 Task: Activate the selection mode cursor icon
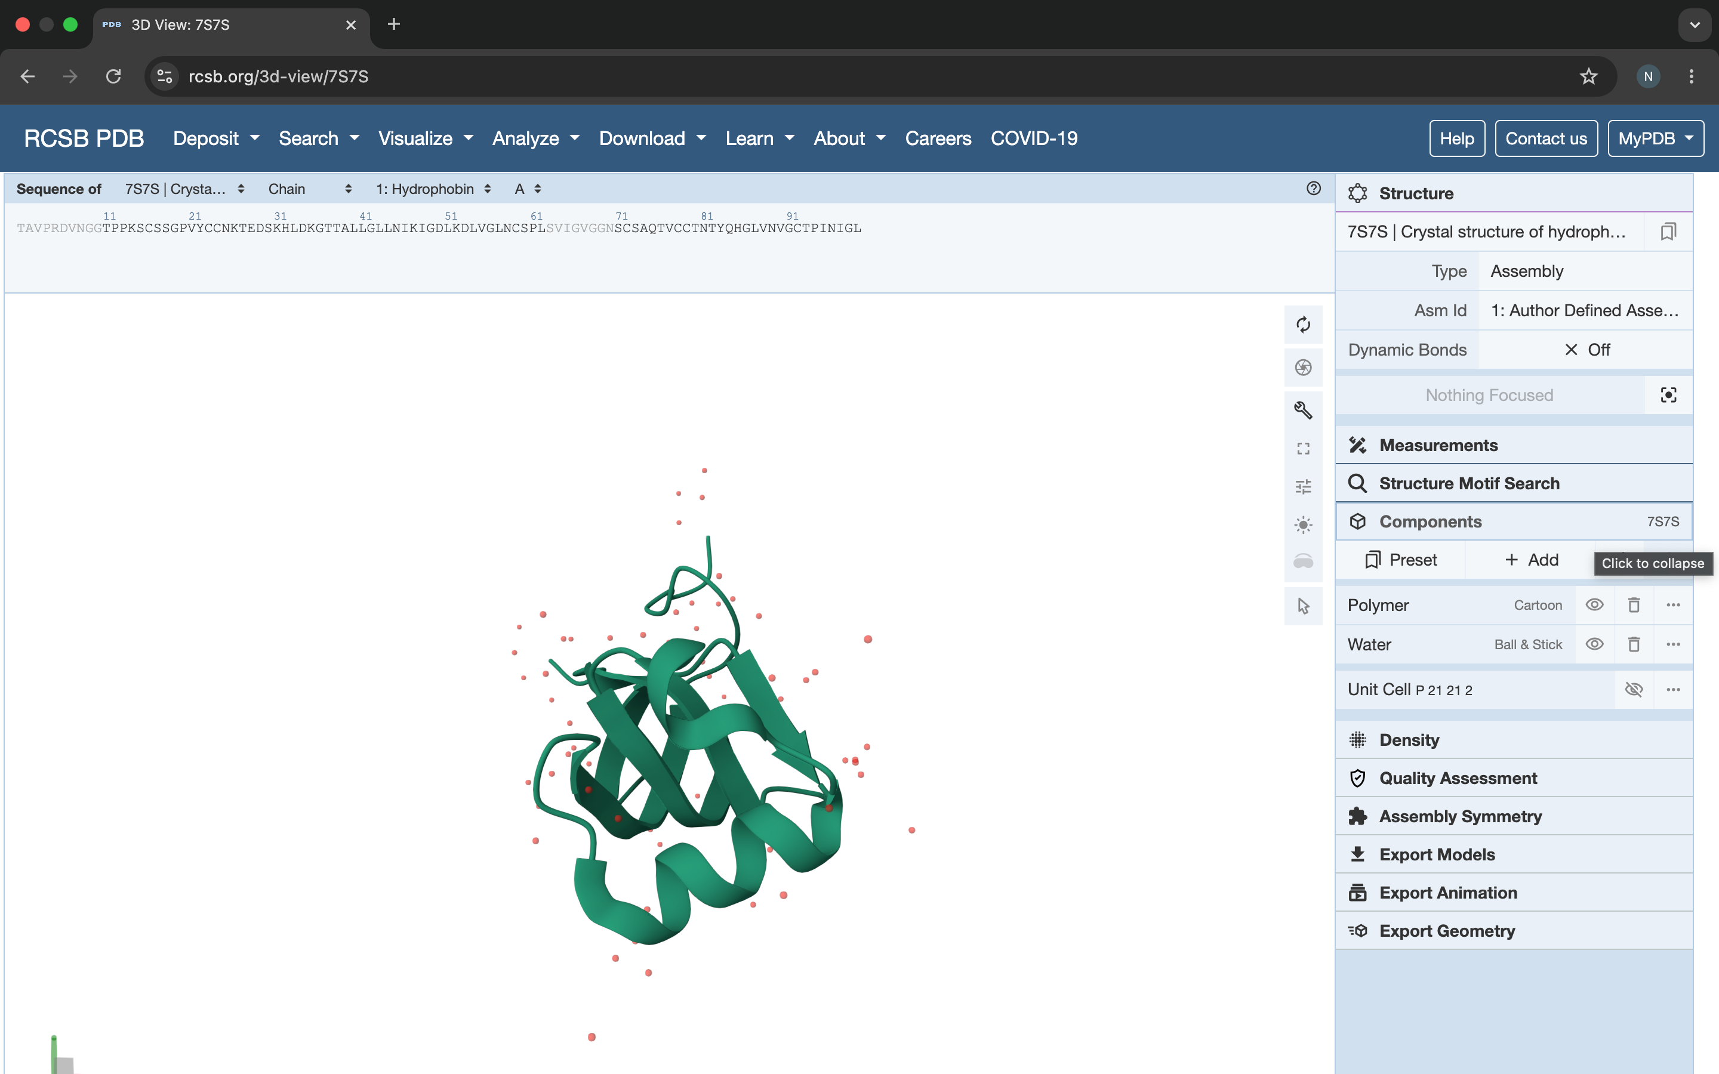tap(1303, 606)
